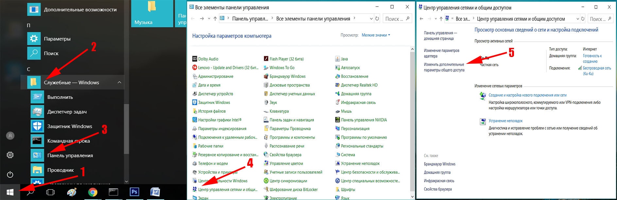Open Google Chrome from the taskbar
This screenshot has width=617, height=200.
click(93, 192)
